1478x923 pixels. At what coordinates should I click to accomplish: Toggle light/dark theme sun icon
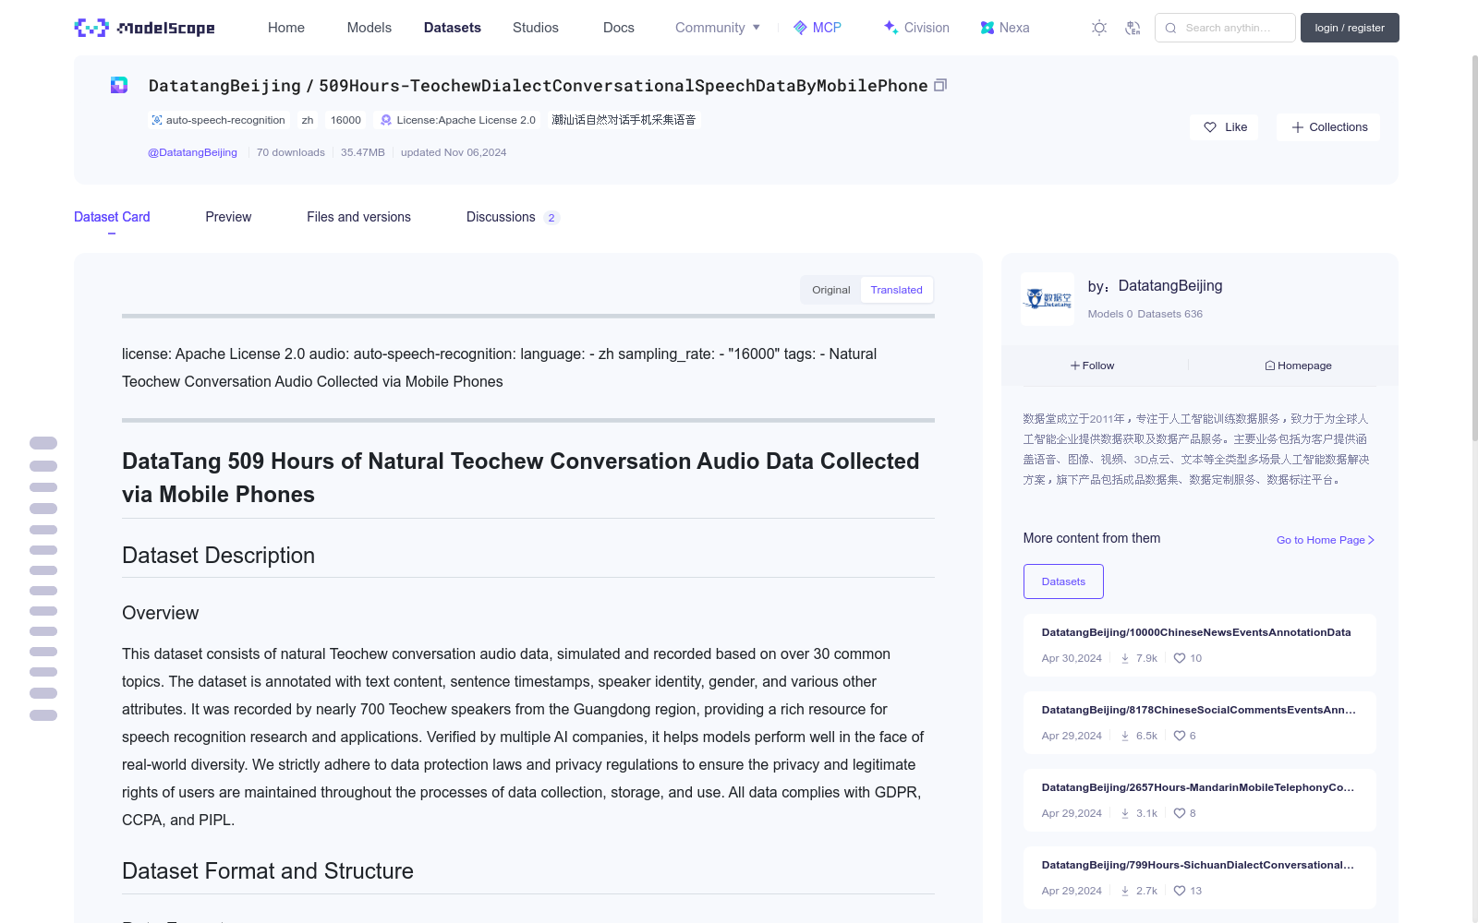[1099, 28]
